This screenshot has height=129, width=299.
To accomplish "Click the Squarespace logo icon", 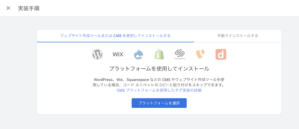I will 180,54.
